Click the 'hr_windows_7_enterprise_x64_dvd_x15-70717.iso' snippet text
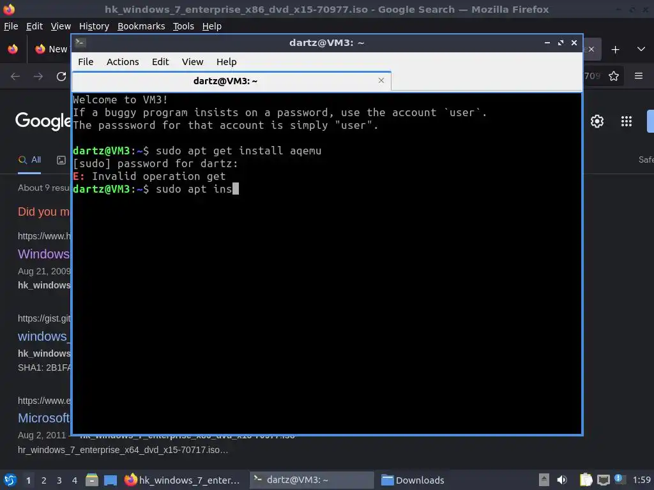 123,450
